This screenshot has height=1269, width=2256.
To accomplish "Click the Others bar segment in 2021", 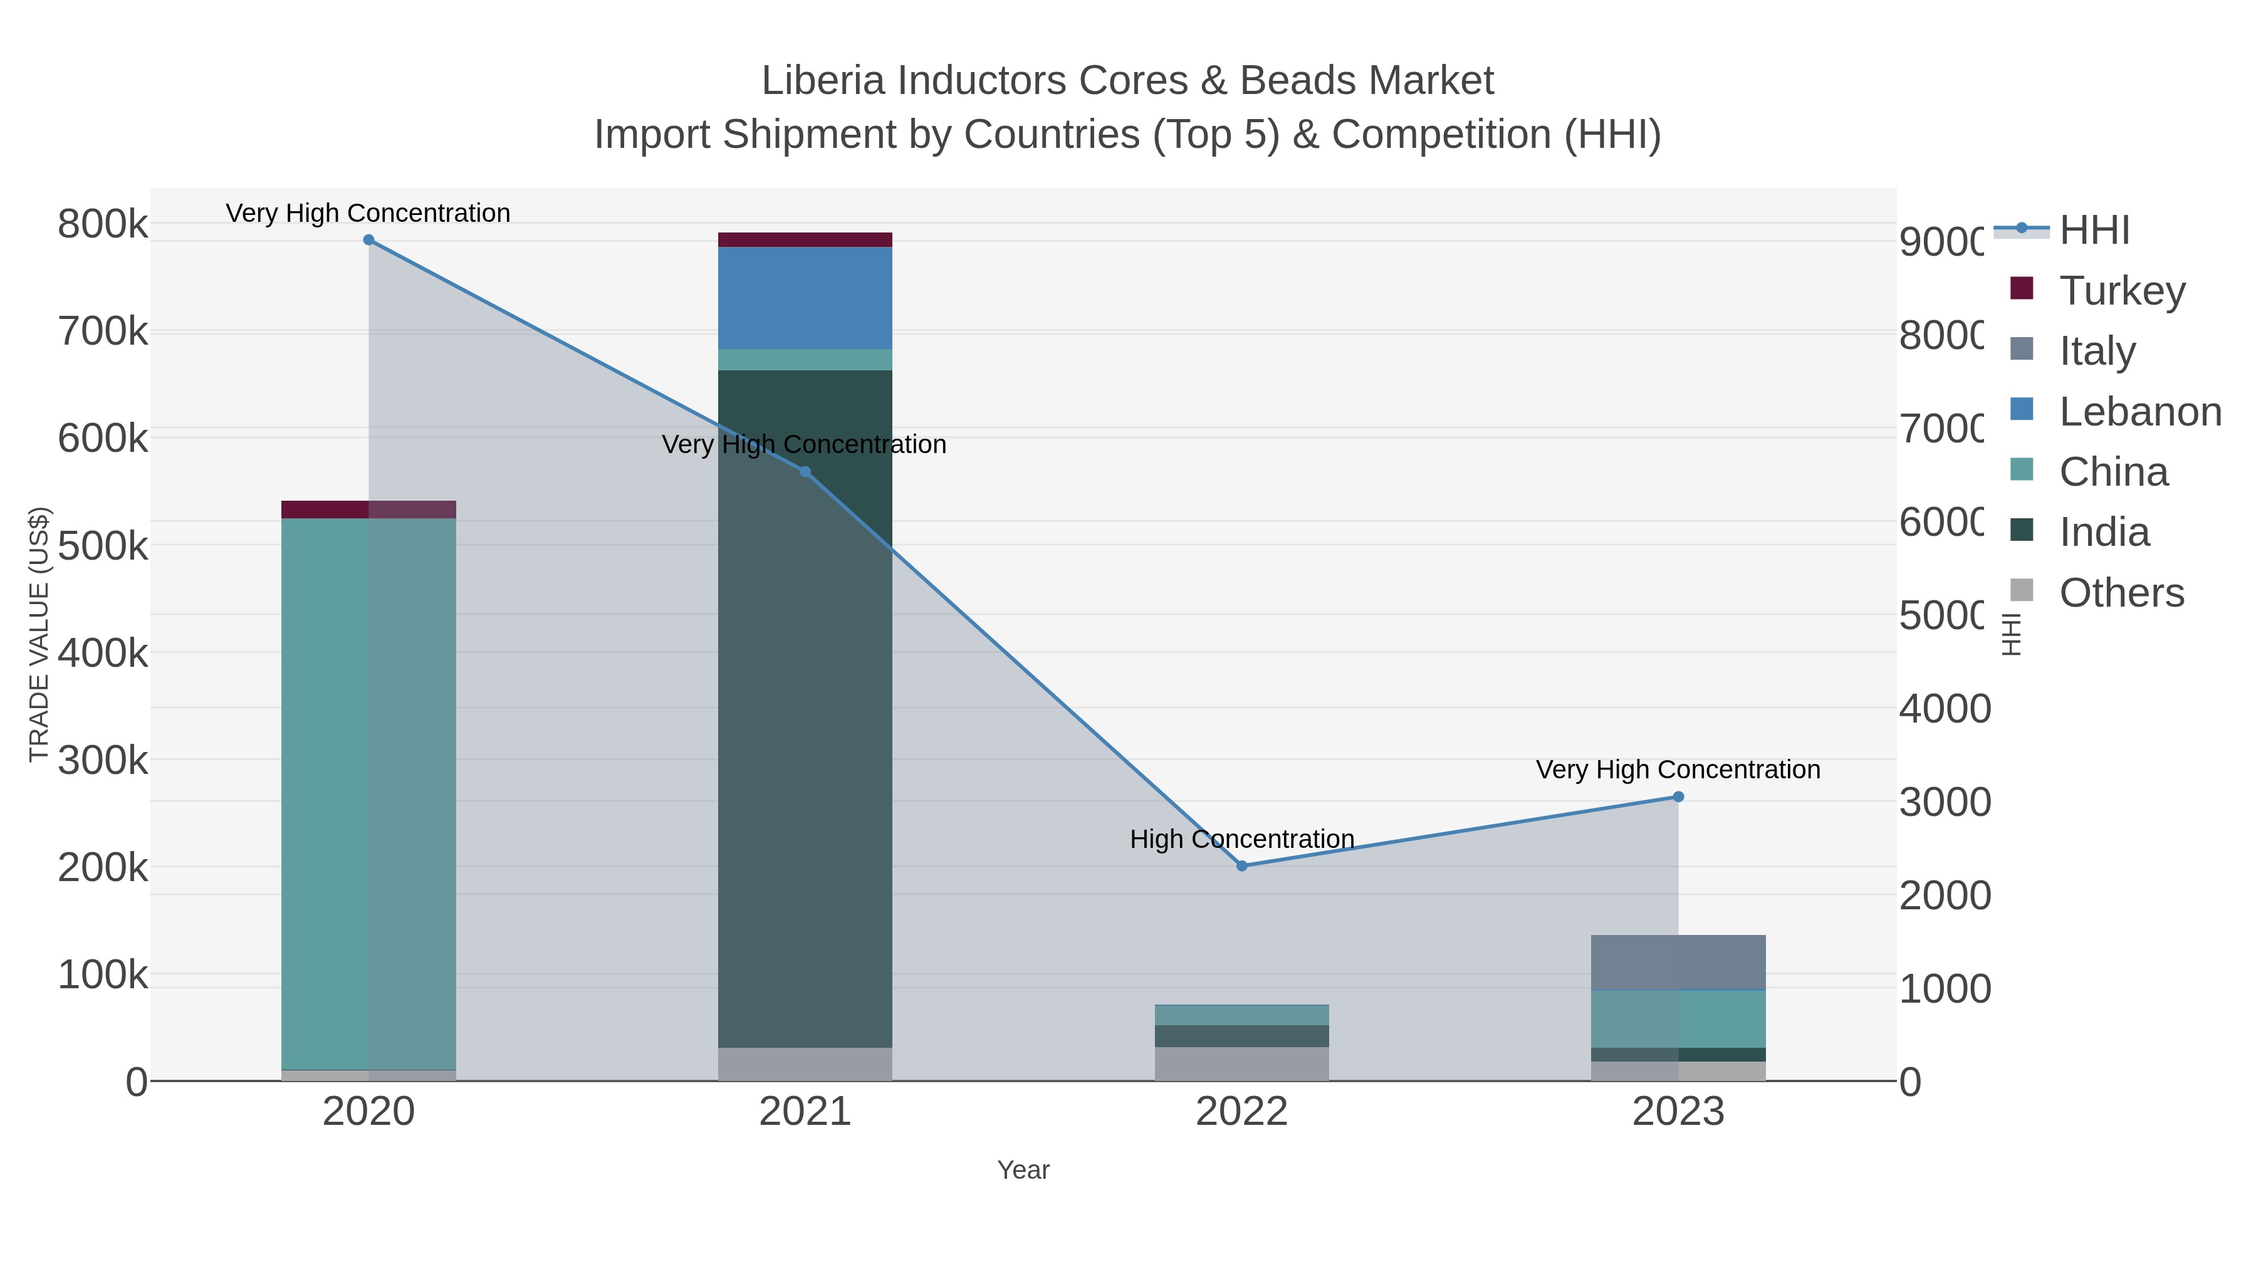I will click(x=805, y=1065).
